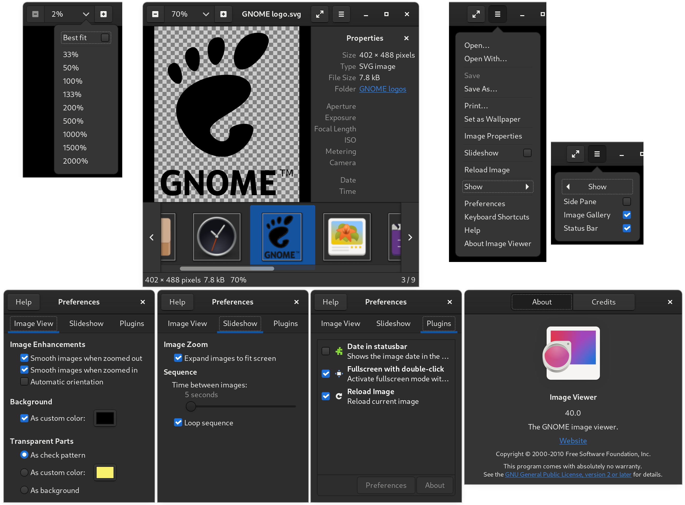685x505 pixels.
Task: Click fullscreen icon above Show submenu popup
Action: tap(576, 154)
